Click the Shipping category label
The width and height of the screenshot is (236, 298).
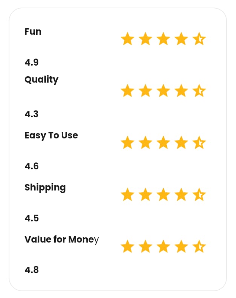click(x=45, y=188)
